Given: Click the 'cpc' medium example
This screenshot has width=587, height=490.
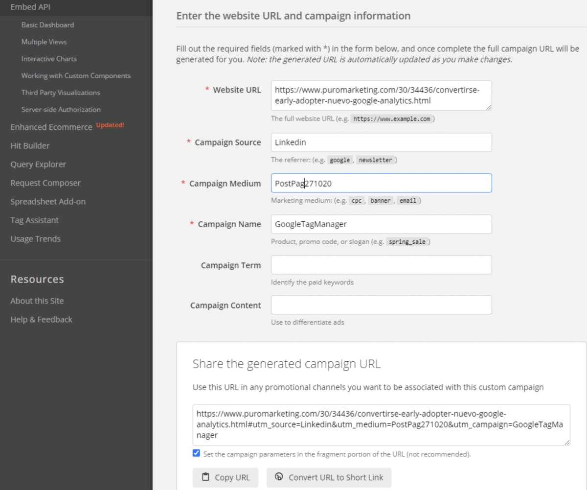Looking at the screenshot, I should coord(357,201).
